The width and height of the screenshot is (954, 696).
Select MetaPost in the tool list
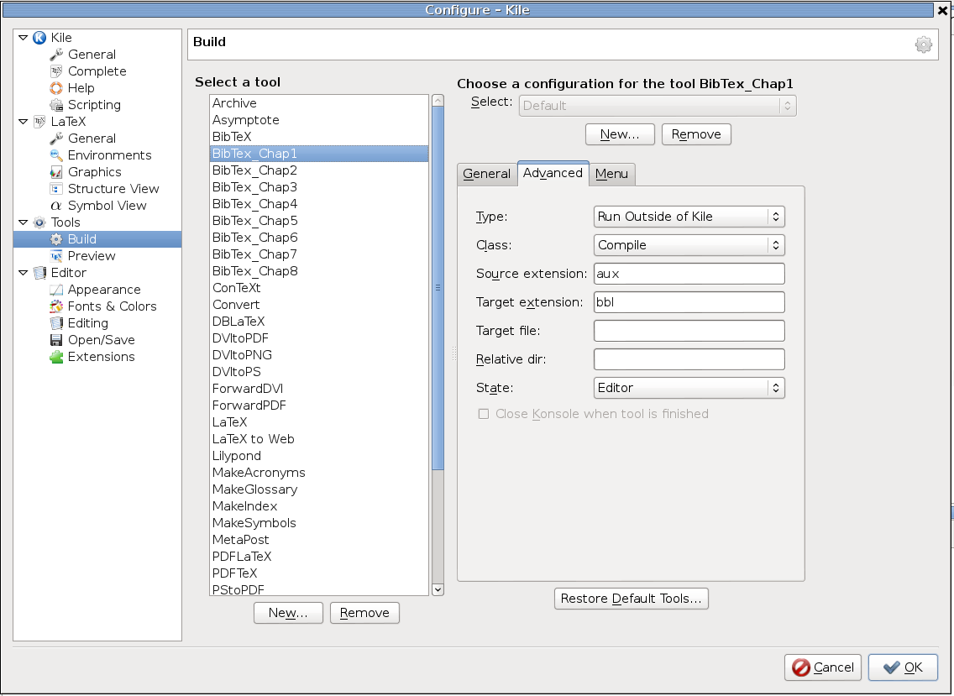319,540
